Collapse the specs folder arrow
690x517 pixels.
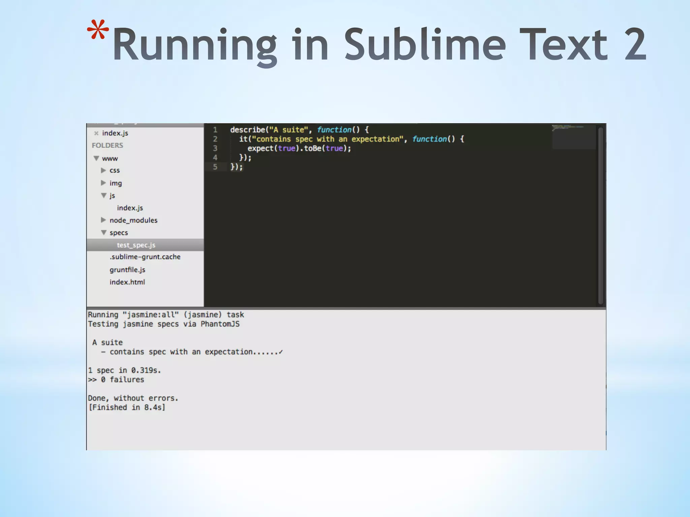(x=104, y=233)
